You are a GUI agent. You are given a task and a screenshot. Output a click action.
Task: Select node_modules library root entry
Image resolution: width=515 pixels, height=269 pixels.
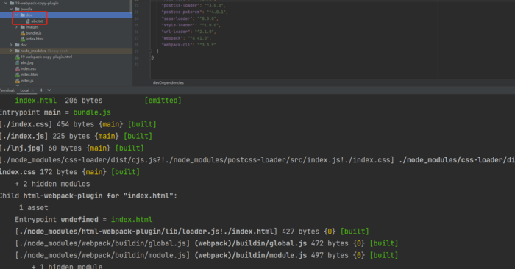point(43,51)
